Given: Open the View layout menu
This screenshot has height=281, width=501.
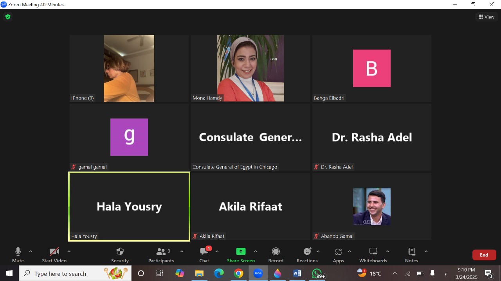Looking at the screenshot, I should point(486,17).
